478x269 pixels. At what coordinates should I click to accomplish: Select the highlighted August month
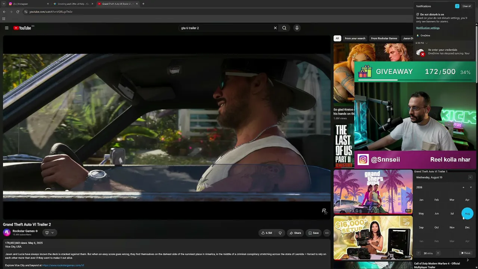click(467, 214)
